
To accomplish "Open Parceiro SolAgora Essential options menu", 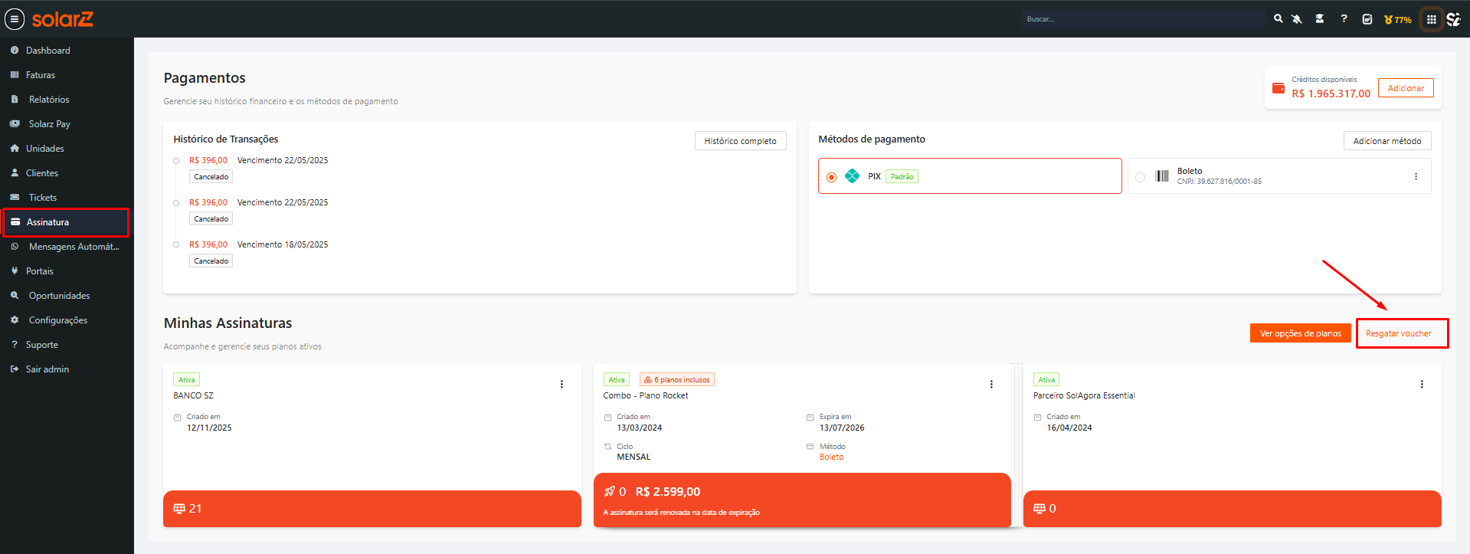I will point(1422,385).
